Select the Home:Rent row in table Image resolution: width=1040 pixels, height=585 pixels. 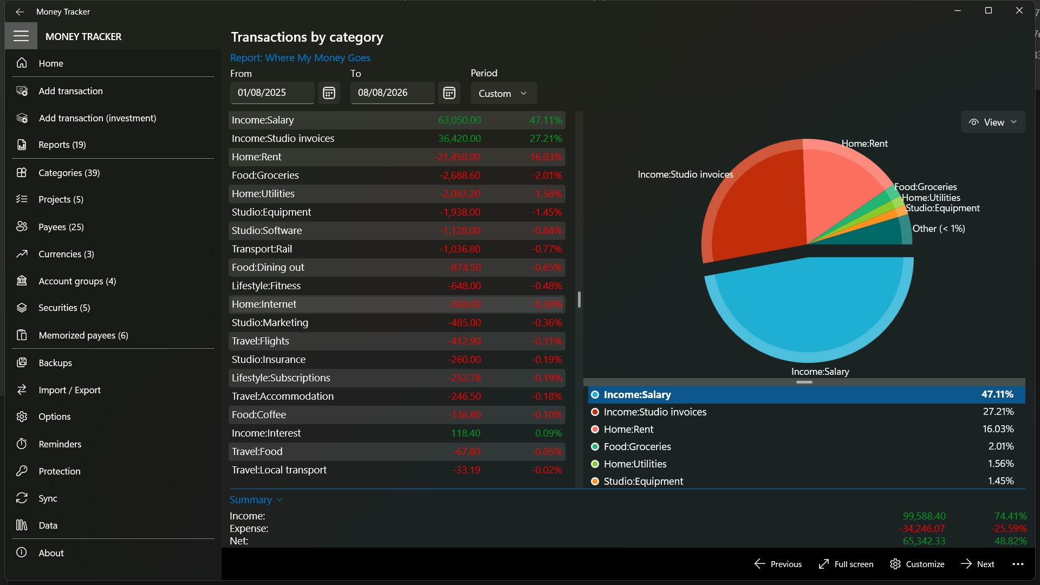point(397,157)
